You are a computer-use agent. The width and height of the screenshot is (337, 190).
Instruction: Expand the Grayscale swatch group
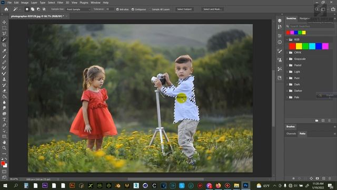287,59
